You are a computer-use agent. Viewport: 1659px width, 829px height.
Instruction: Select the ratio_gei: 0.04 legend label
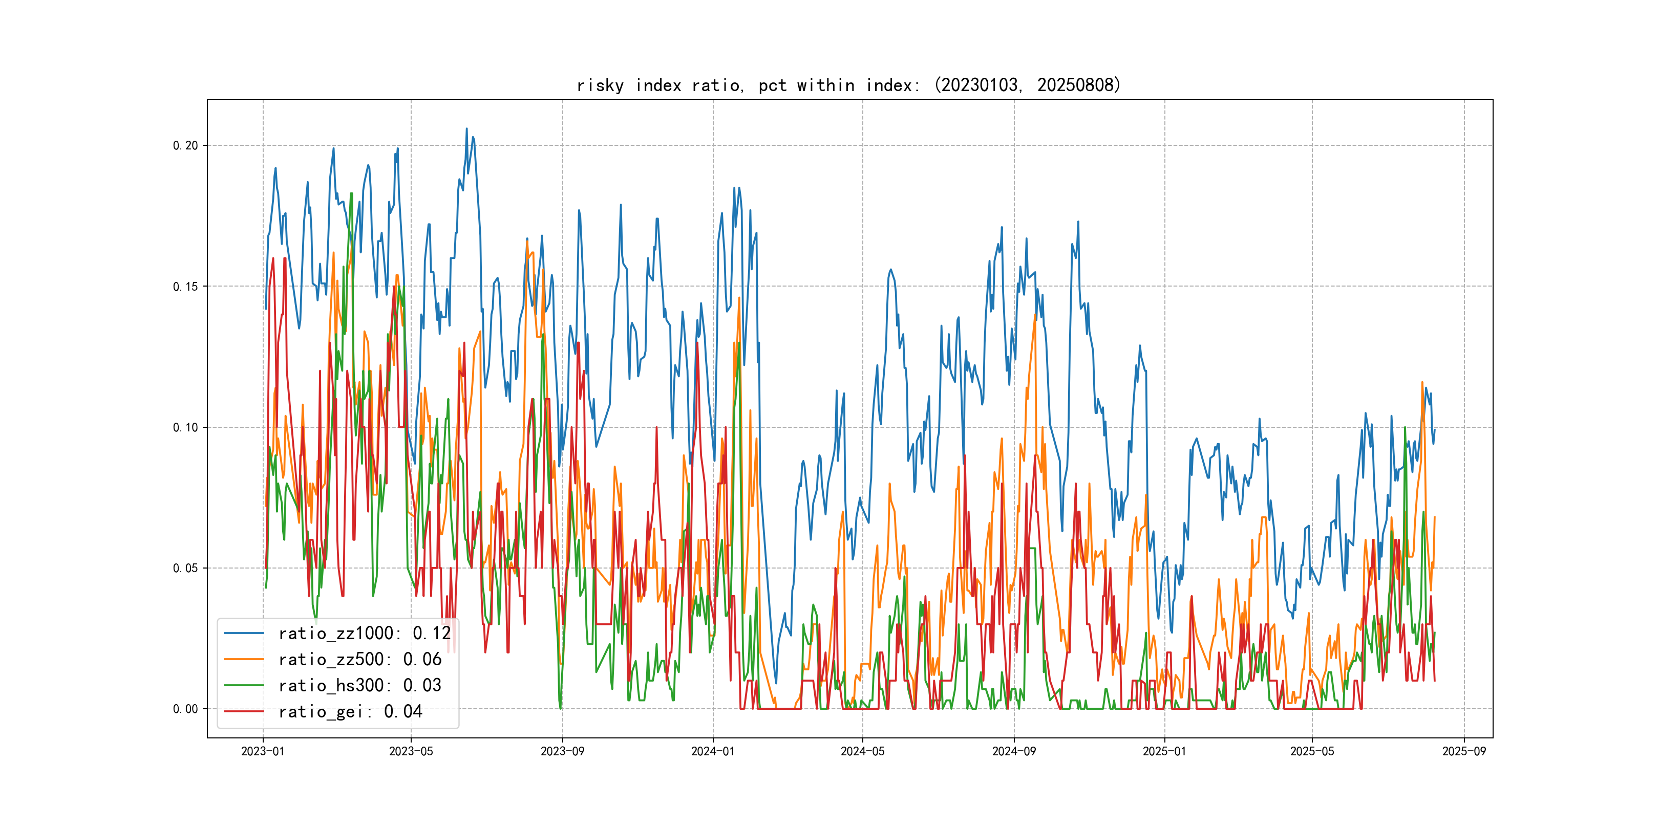coord(350,711)
